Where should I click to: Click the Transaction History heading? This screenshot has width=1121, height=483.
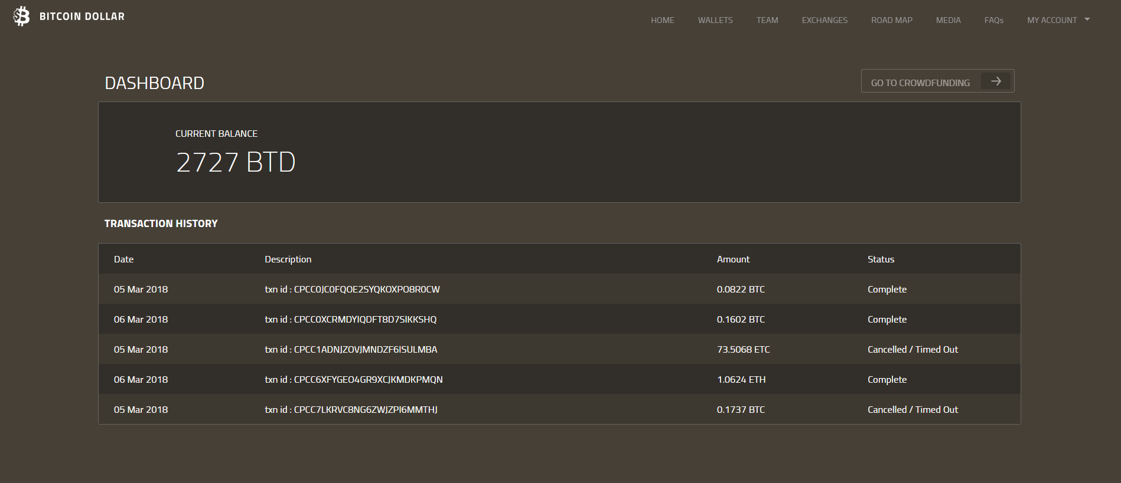point(161,224)
